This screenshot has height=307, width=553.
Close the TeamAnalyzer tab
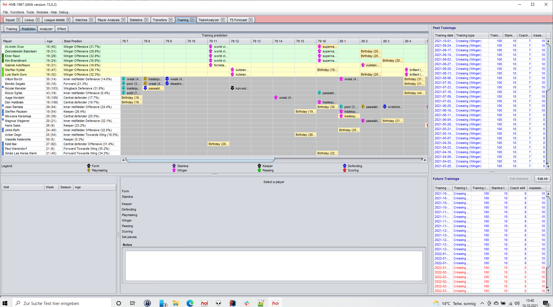223,20
